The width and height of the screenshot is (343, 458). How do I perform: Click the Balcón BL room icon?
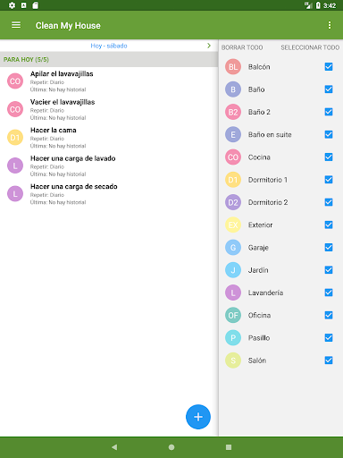click(233, 67)
